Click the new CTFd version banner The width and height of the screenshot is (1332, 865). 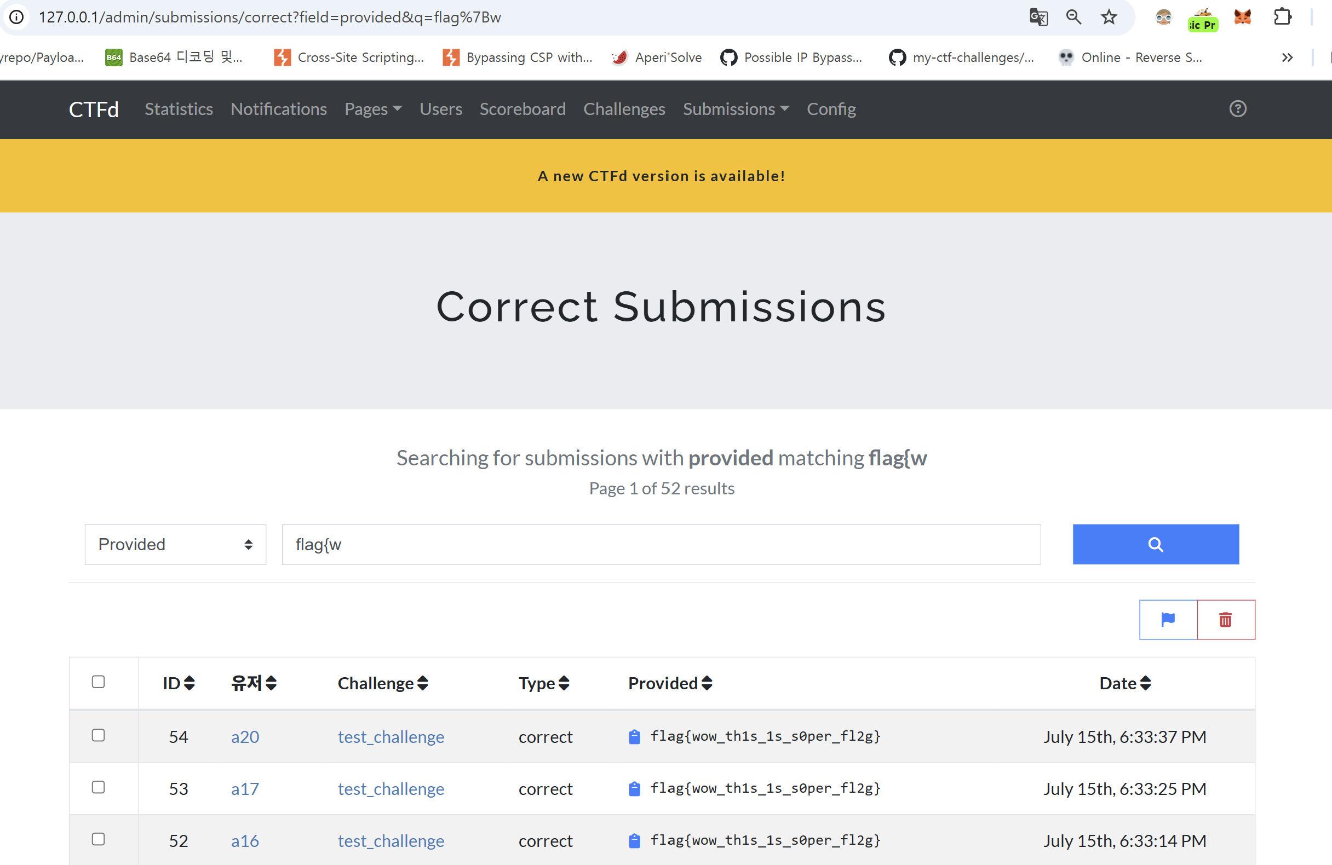click(662, 176)
